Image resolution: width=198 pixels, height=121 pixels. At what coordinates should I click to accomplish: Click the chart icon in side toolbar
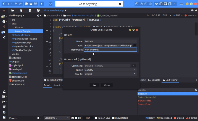(4, 102)
